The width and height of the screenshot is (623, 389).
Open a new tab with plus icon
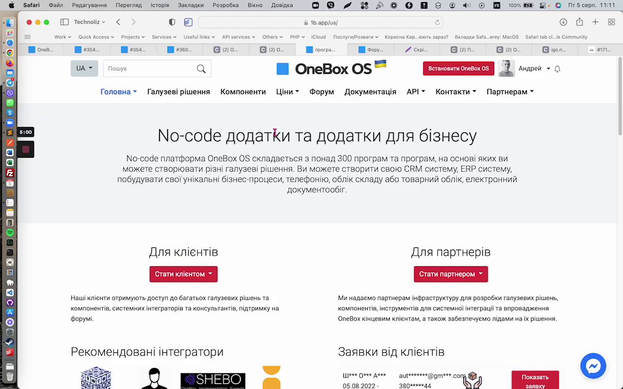coord(595,22)
